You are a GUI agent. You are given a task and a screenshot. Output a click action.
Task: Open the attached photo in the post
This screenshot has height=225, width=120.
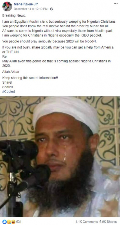(x=60, y=156)
